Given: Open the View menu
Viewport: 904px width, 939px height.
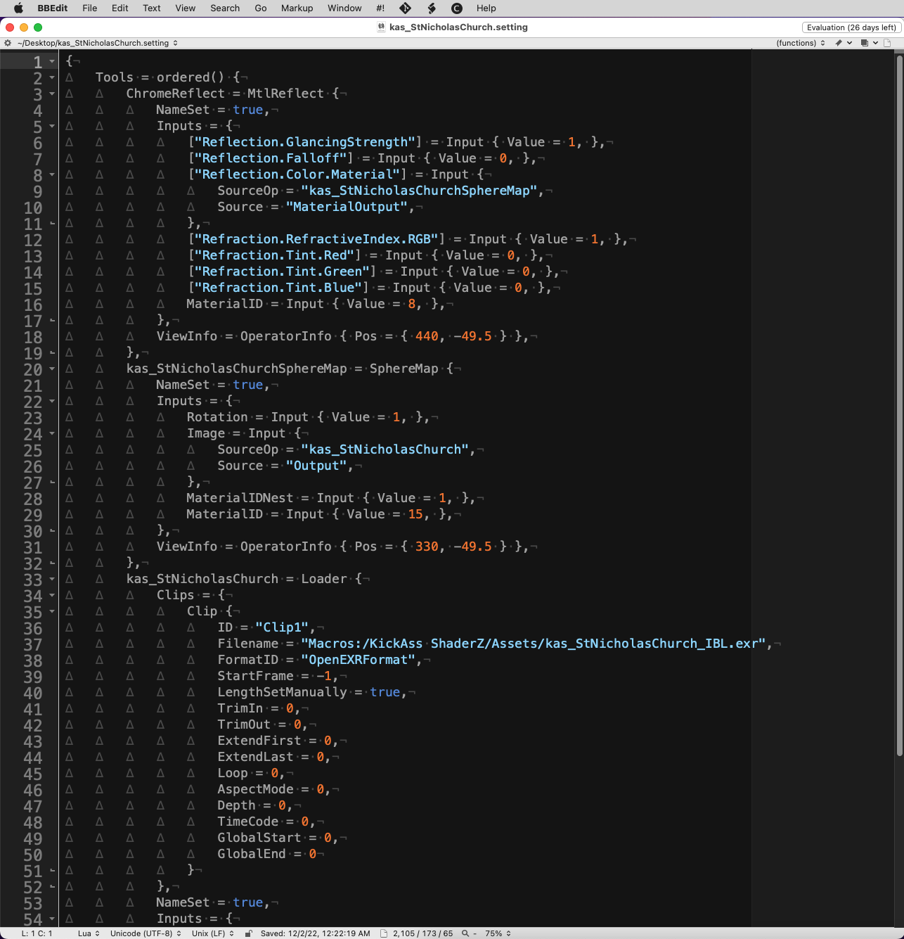Looking at the screenshot, I should pos(186,8).
